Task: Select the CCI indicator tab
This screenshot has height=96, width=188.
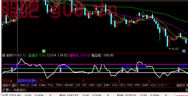Action: (161, 85)
